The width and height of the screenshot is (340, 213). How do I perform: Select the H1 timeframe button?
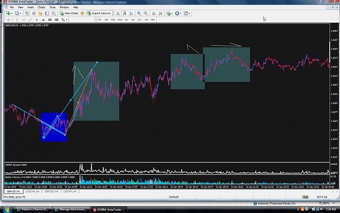coord(126,20)
